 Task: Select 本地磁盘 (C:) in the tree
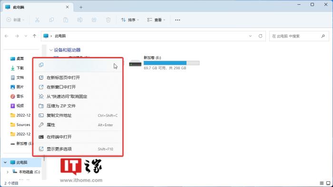26,172
